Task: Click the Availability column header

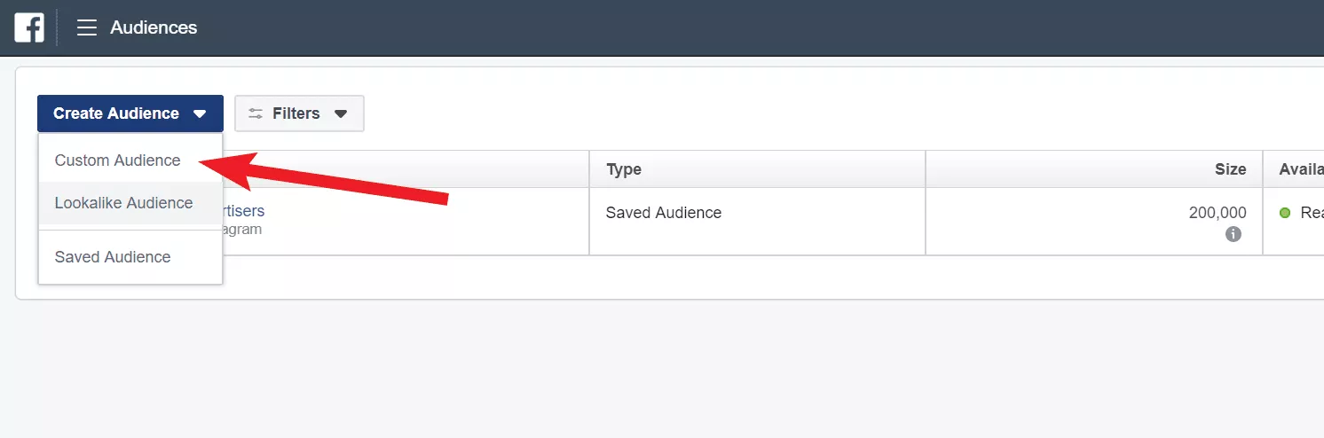Action: [1300, 169]
